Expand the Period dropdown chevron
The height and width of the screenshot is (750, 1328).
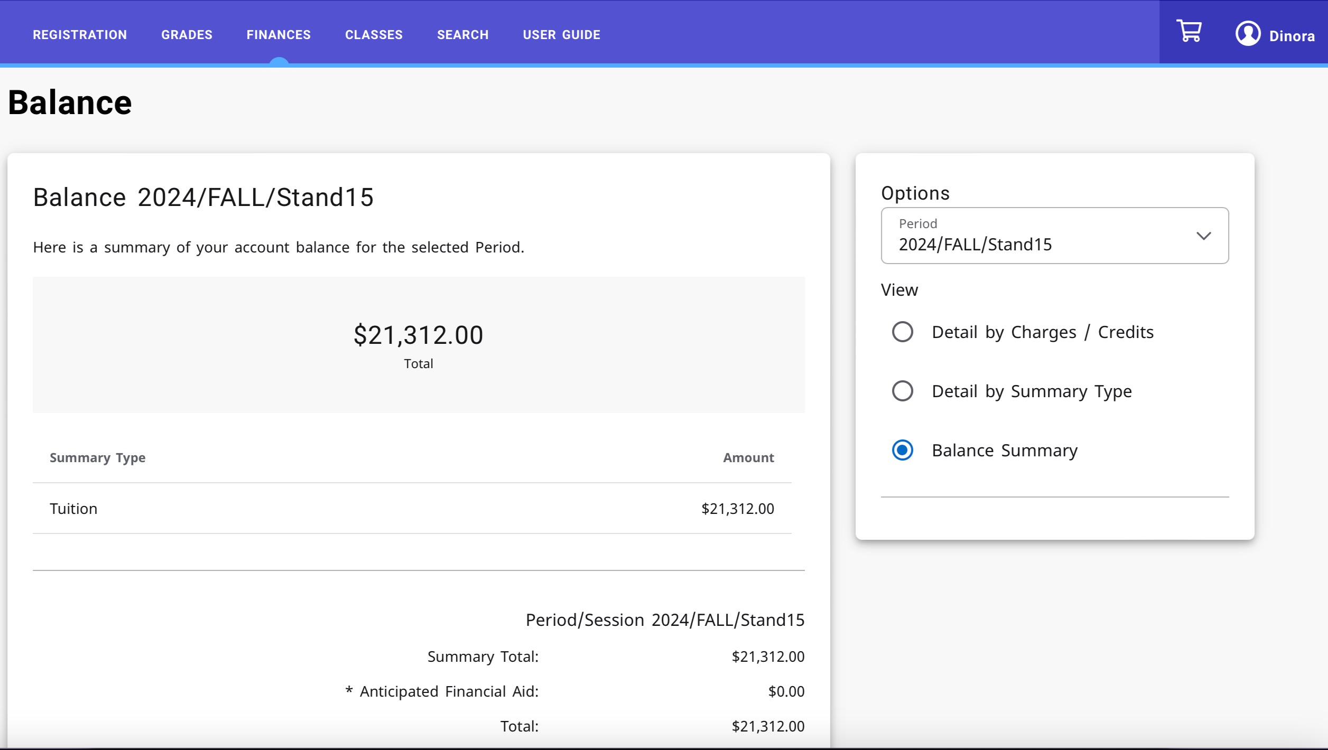[1203, 236]
